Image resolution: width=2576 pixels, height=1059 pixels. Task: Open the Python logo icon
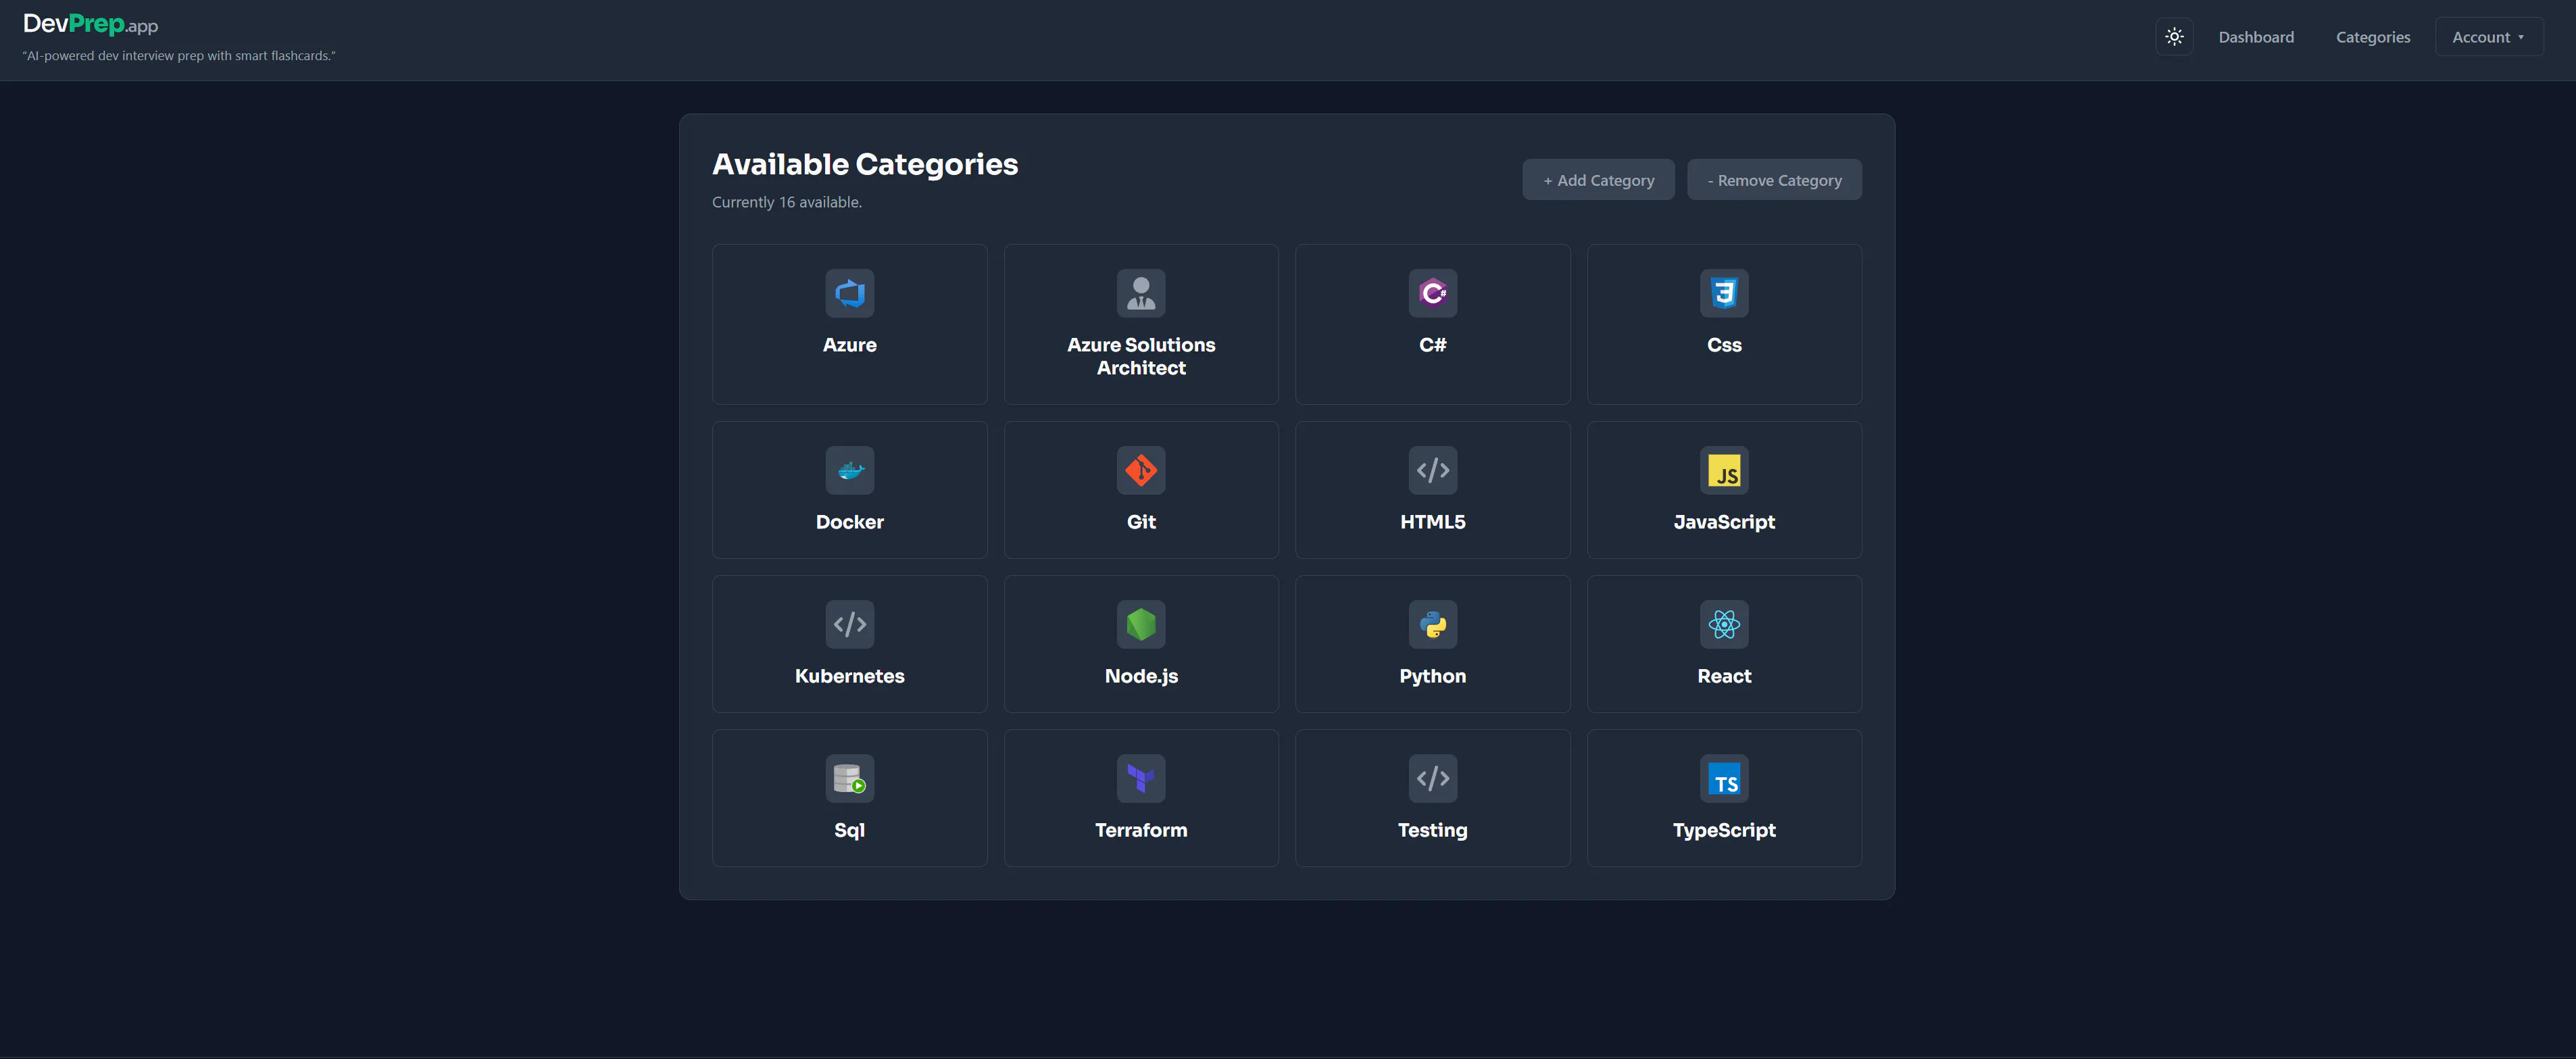(1432, 624)
